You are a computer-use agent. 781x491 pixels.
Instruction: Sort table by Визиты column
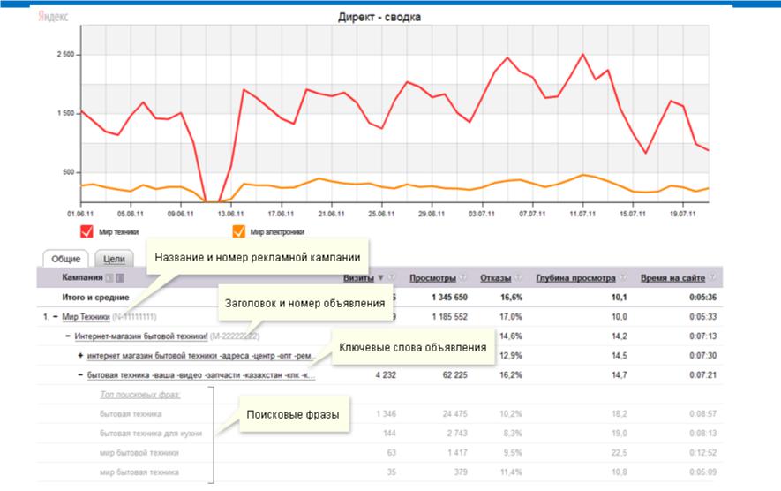[x=358, y=277]
